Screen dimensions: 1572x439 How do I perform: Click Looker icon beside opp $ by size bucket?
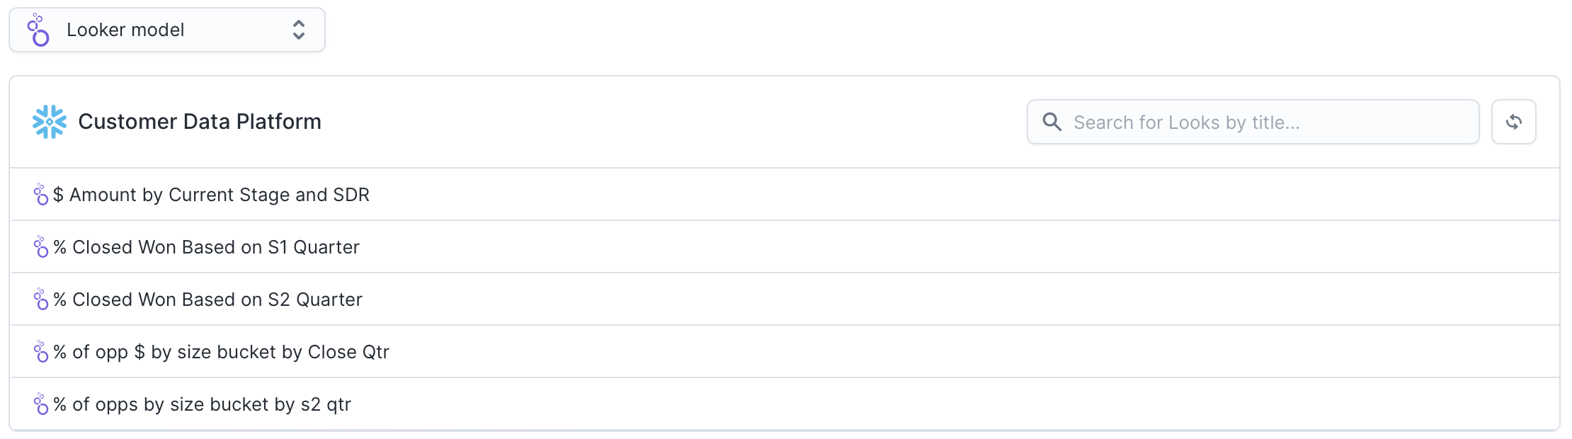41,352
